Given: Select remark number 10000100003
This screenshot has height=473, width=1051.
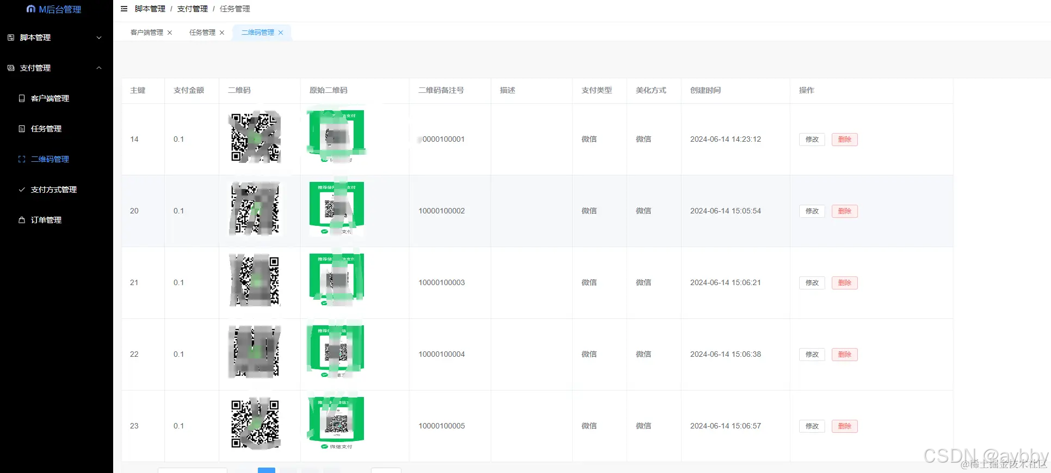Looking at the screenshot, I should click(x=442, y=282).
